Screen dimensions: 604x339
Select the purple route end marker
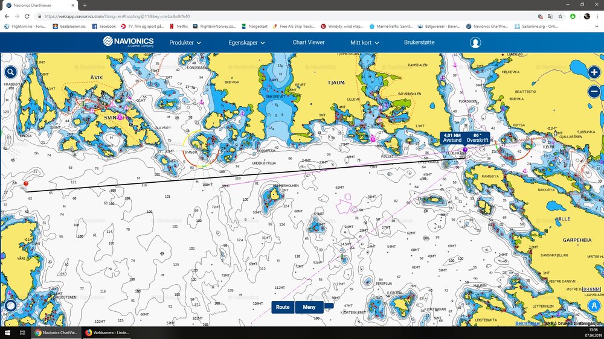pyautogui.click(x=465, y=150)
